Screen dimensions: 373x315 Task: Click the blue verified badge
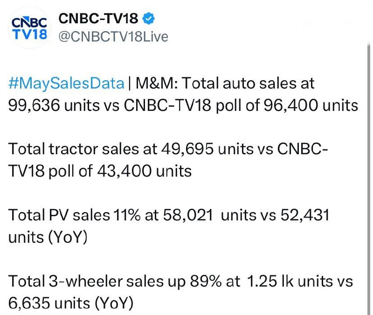(x=148, y=19)
